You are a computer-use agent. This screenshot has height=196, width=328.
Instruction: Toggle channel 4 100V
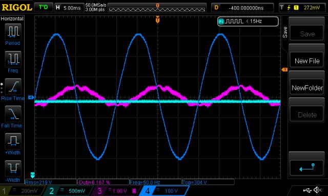[x=164, y=191]
